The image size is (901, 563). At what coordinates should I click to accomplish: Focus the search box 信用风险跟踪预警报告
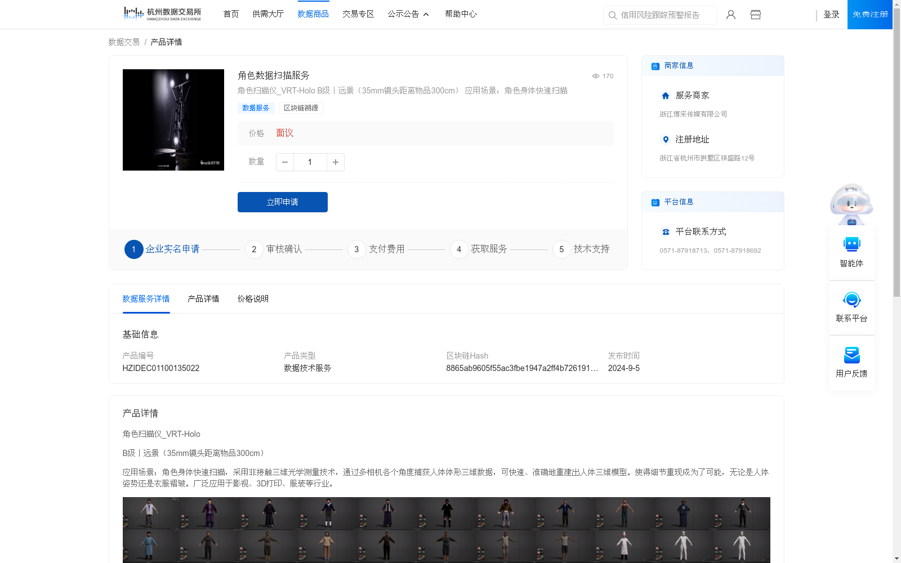(x=660, y=15)
